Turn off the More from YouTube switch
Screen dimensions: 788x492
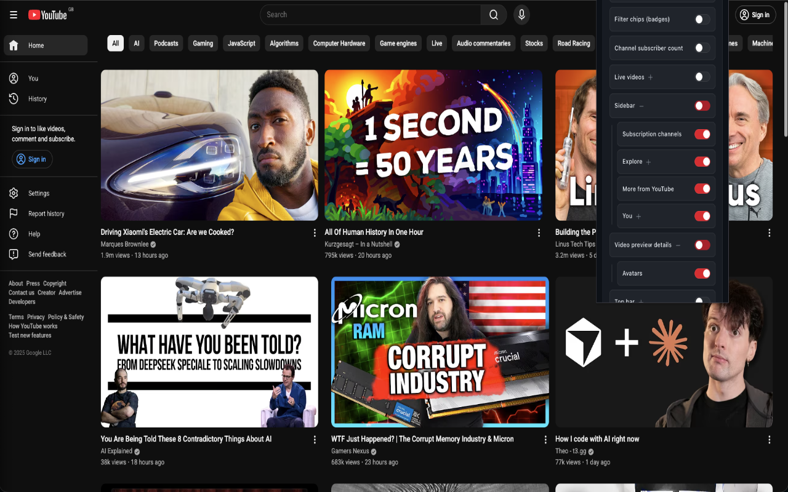point(702,189)
